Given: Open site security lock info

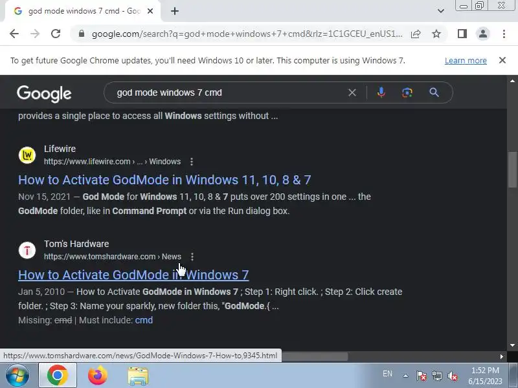Looking at the screenshot, I should click(82, 34).
